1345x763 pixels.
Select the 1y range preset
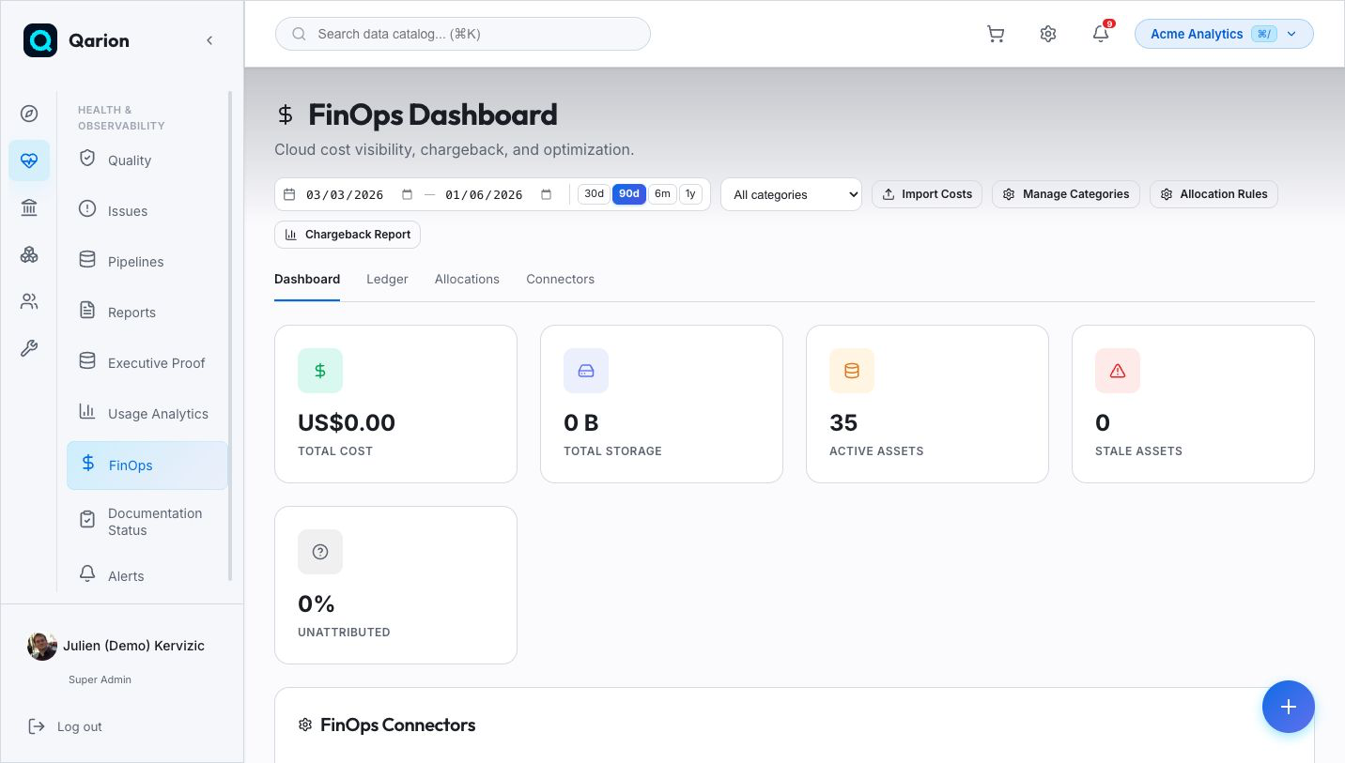point(690,194)
